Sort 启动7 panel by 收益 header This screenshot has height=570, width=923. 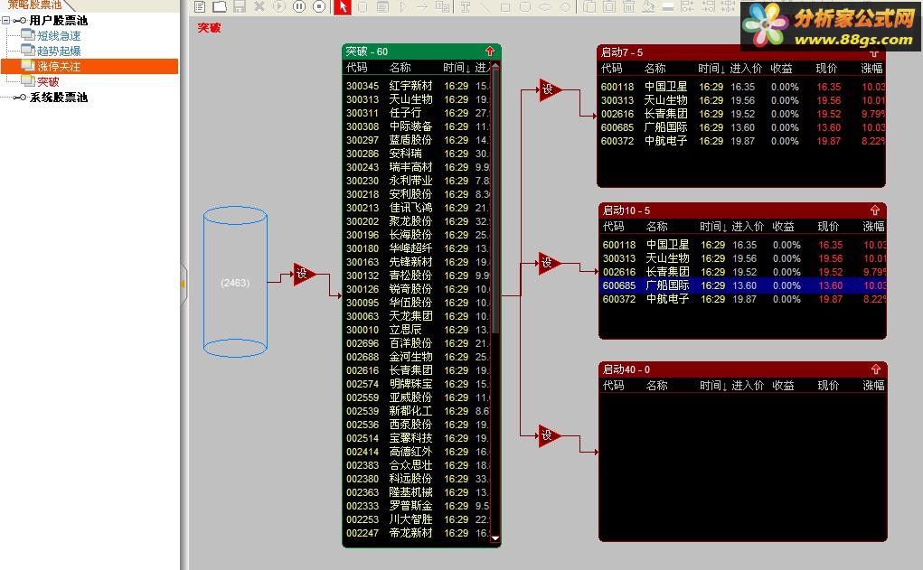781,69
